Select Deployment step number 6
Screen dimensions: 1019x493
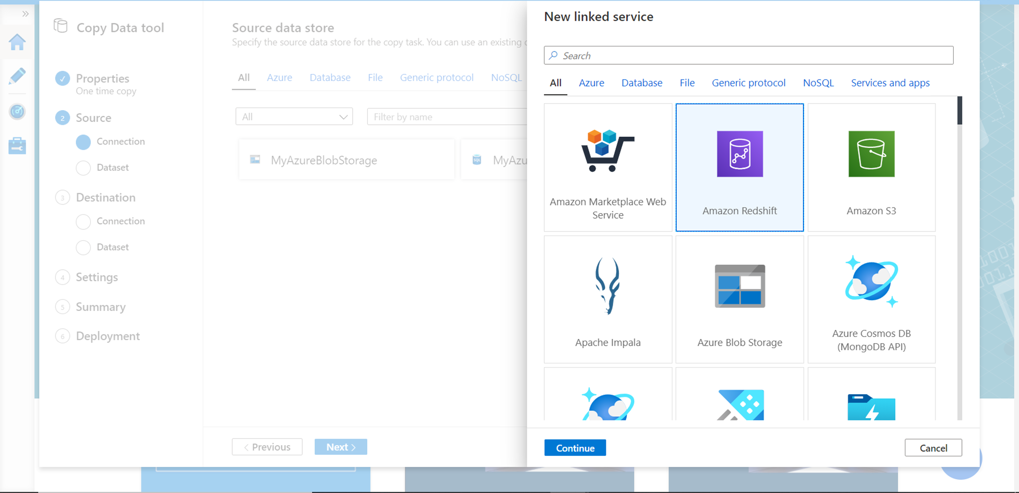(x=62, y=336)
